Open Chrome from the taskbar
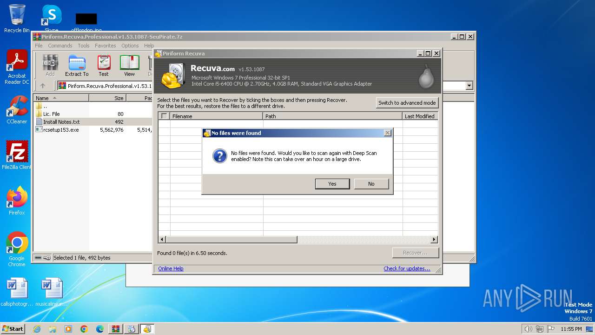The height and width of the screenshot is (335, 595). (x=84, y=329)
